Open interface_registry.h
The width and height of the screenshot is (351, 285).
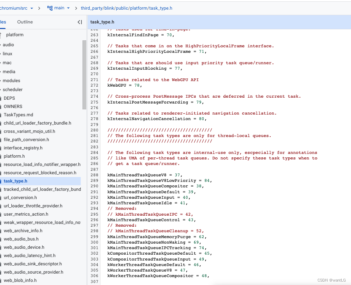[x=23, y=148]
